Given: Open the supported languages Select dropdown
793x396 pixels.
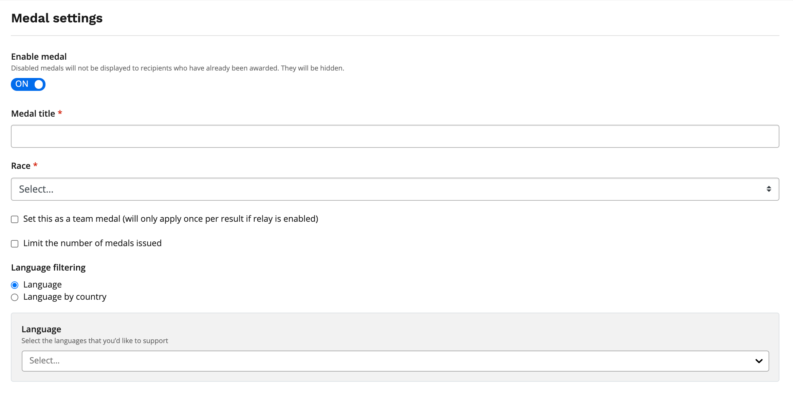Looking at the screenshot, I should (395, 361).
